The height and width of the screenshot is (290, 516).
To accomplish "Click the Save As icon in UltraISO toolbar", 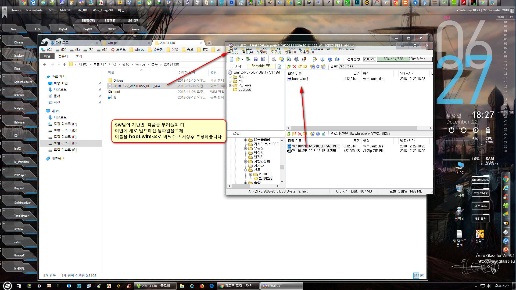I will click(263, 59).
